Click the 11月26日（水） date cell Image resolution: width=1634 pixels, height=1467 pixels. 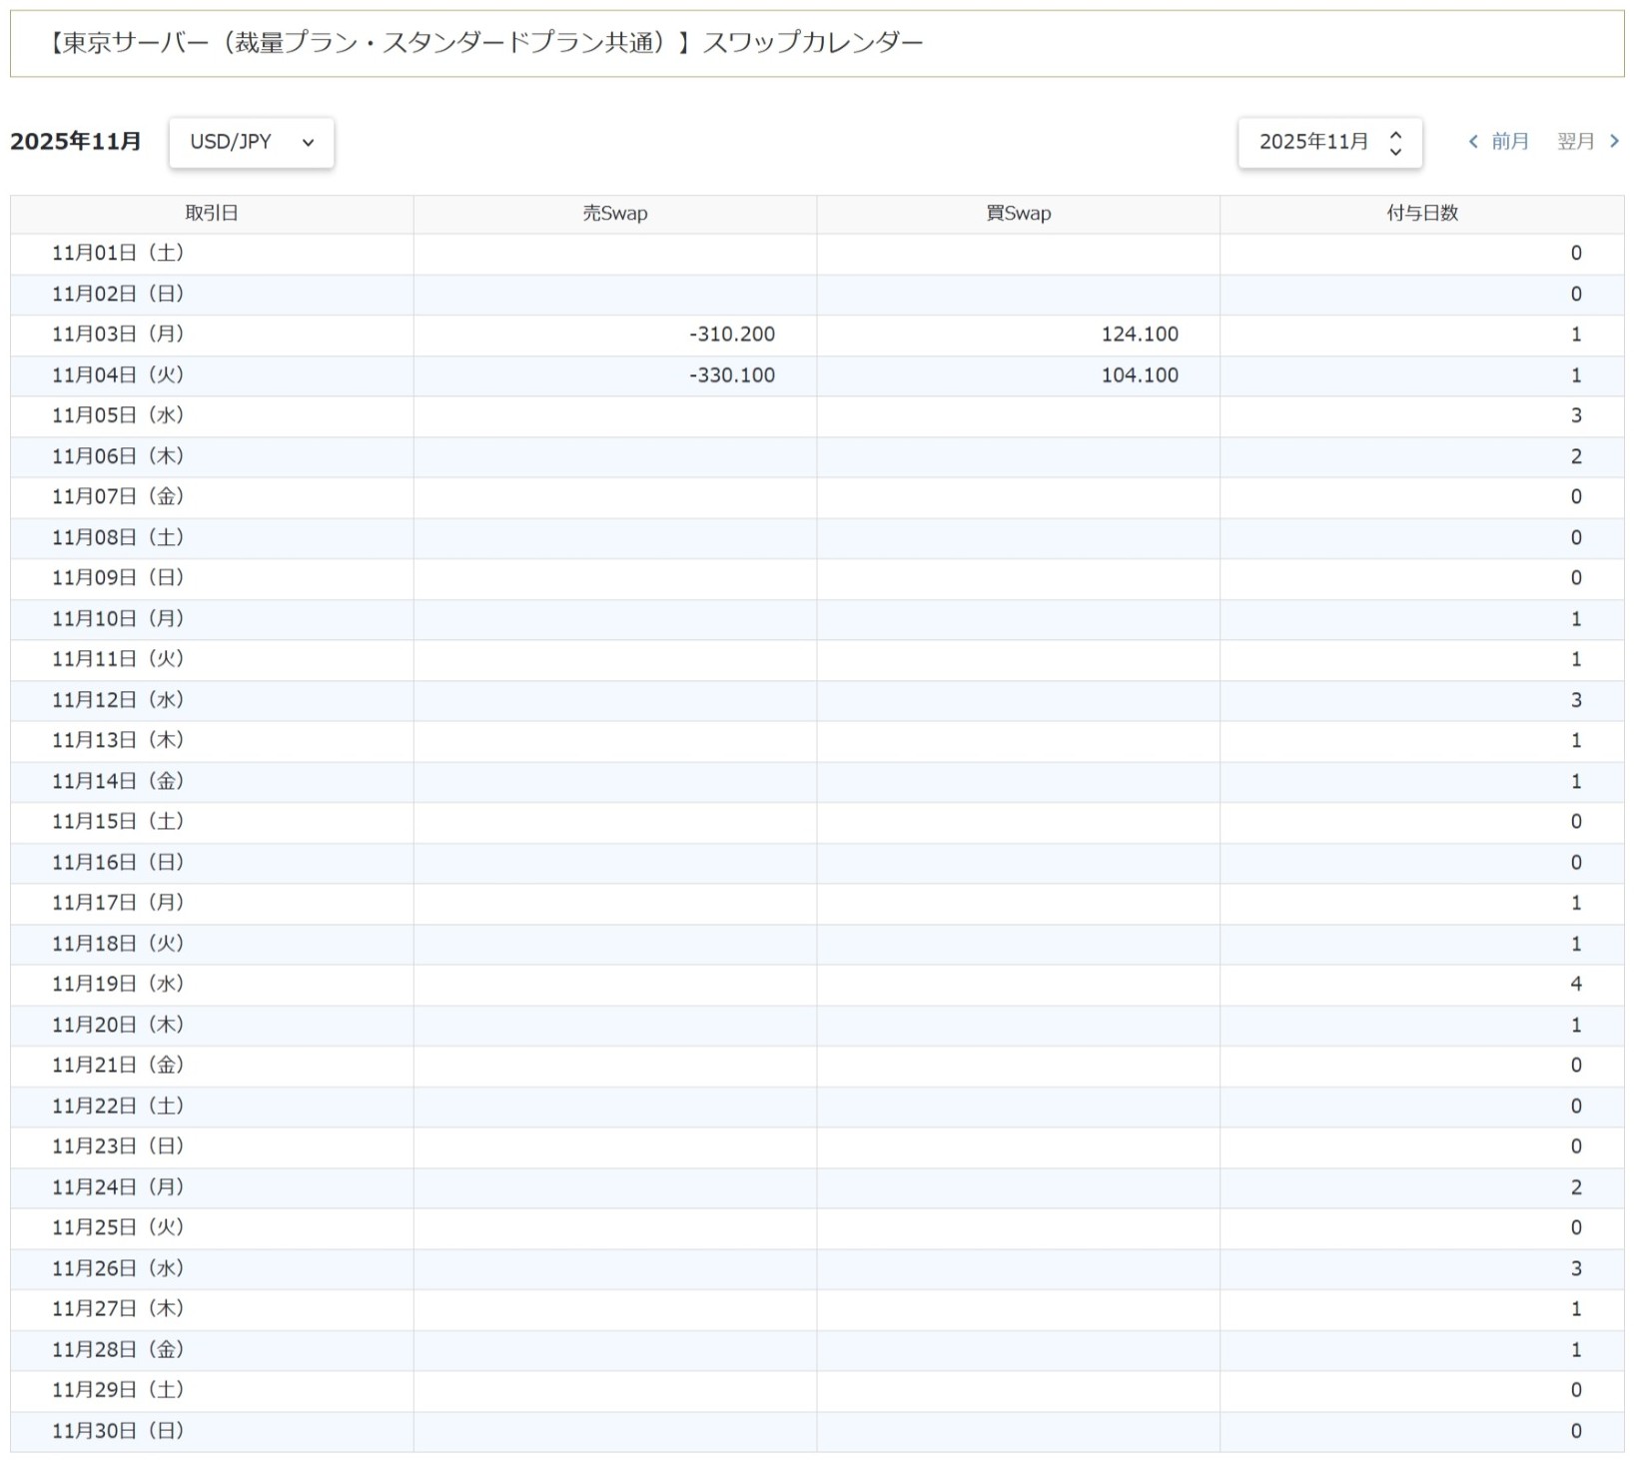[x=212, y=1268]
